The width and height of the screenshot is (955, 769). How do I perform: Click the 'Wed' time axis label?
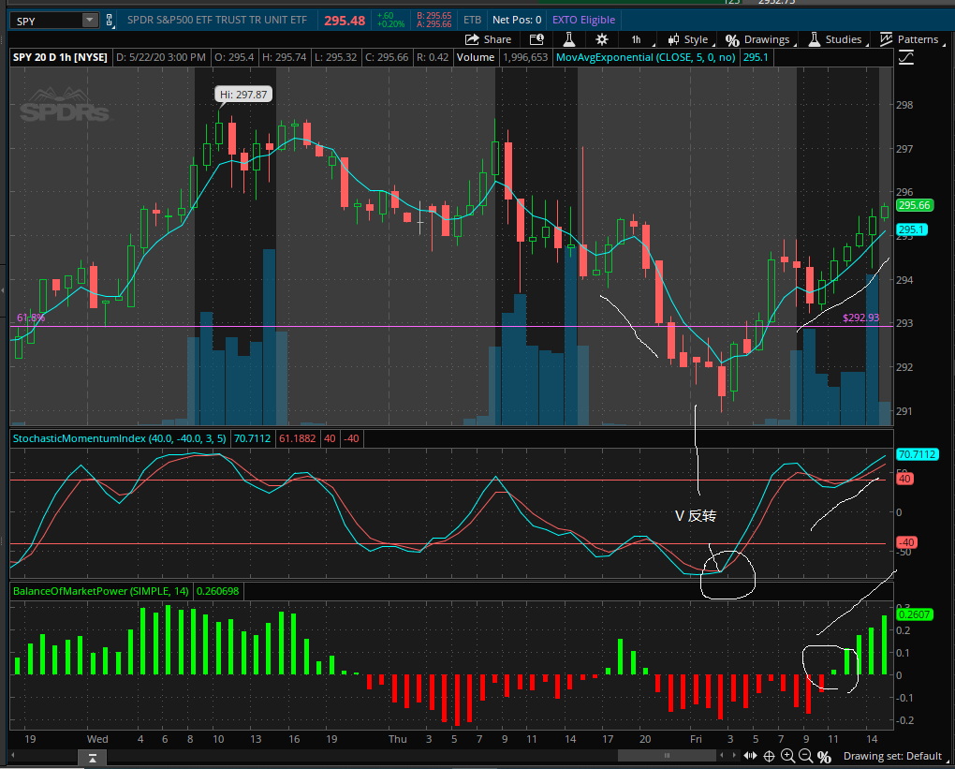[97, 739]
